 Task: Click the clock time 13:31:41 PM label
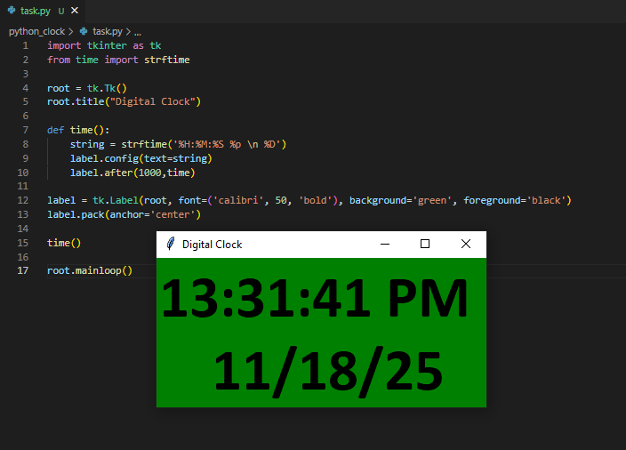pos(314,298)
